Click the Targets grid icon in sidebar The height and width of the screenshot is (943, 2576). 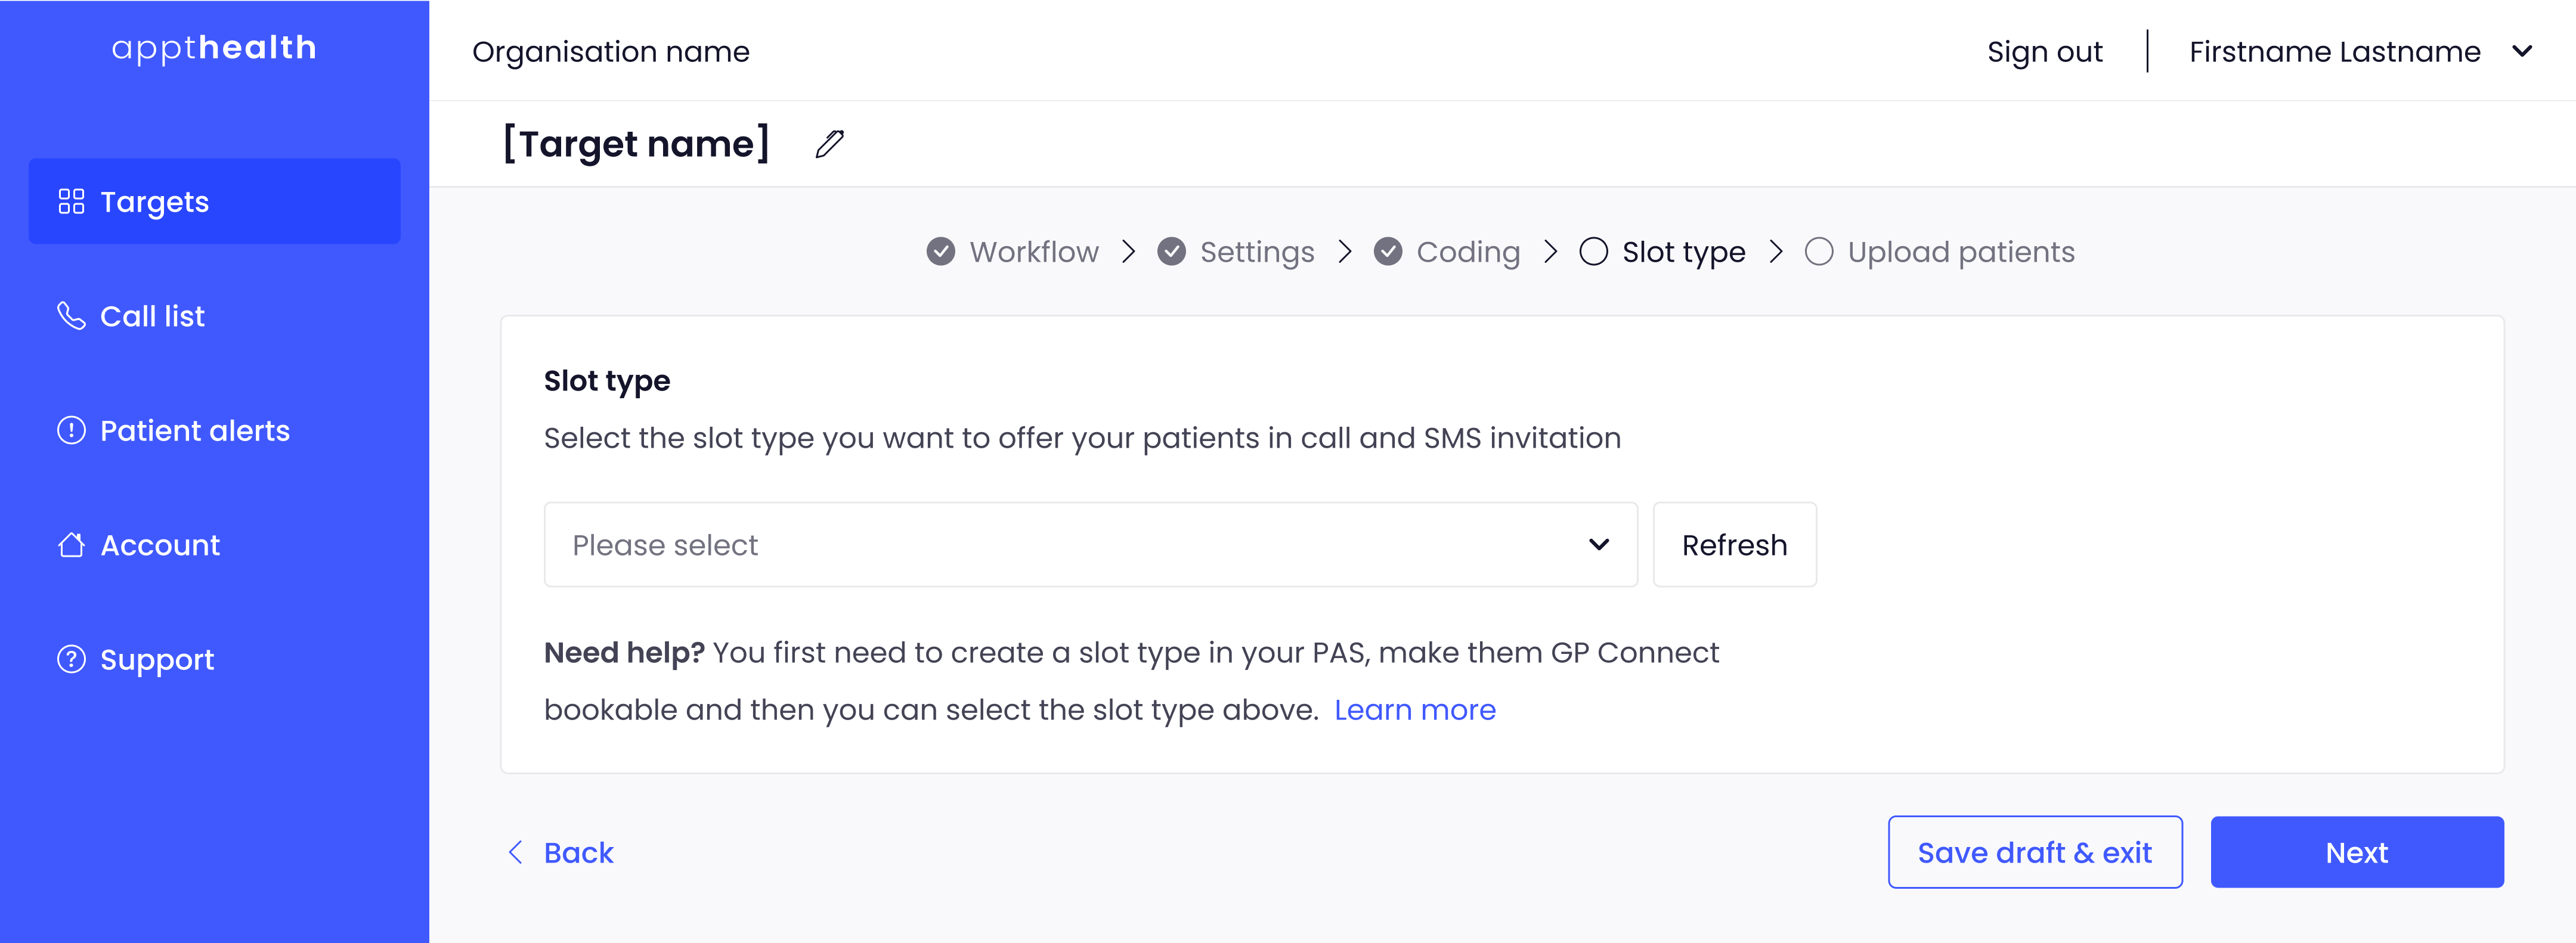pyautogui.click(x=71, y=202)
